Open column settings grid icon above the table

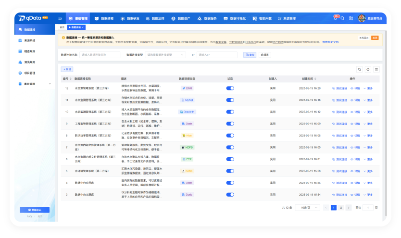[x=376, y=69]
